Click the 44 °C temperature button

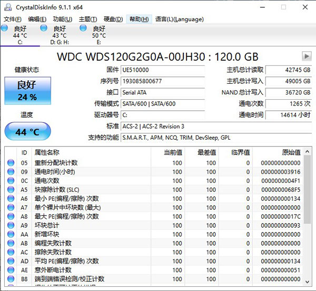[x=27, y=132]
